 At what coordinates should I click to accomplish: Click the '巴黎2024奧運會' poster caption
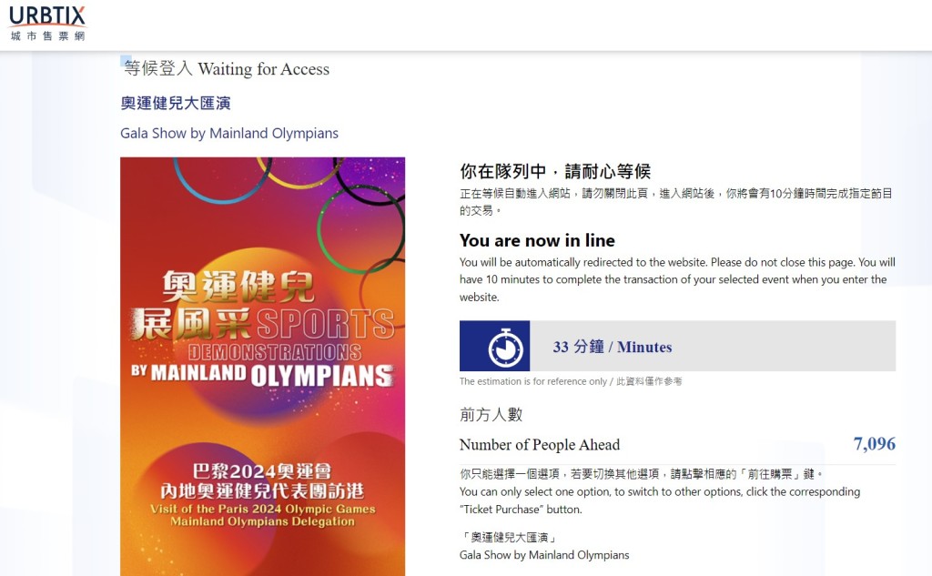(262, 471)
